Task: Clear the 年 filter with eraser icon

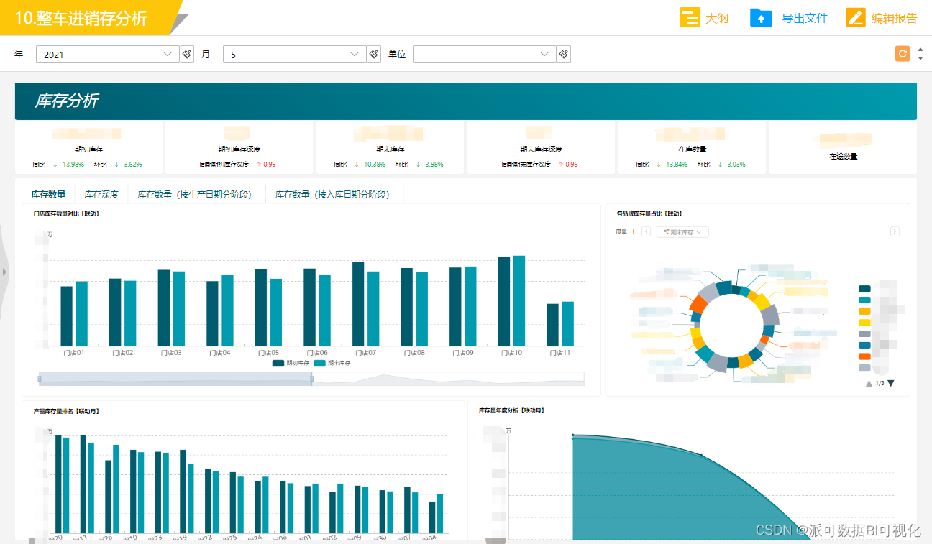Action: coord(187,54)
